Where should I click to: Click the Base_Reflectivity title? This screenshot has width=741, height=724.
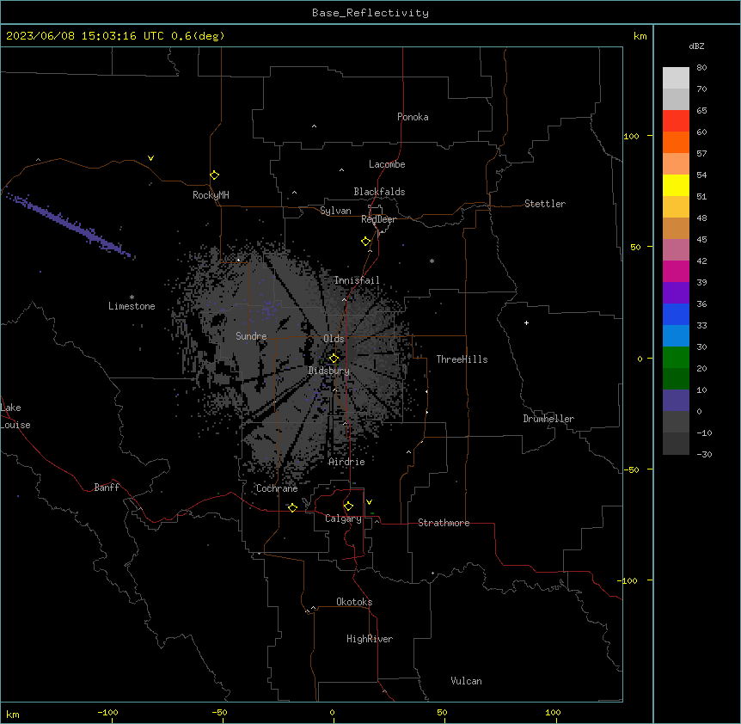point(370,13)
